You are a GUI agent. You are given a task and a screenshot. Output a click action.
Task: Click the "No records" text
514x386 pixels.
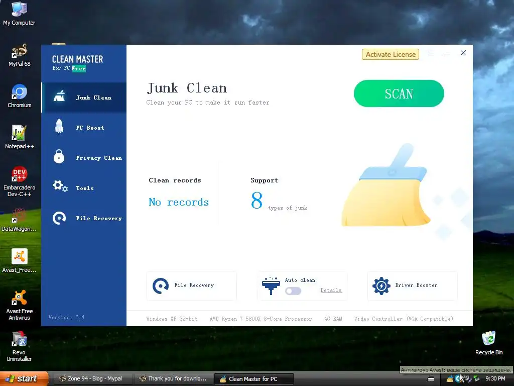pyautogui.click(x=179, y=202)
